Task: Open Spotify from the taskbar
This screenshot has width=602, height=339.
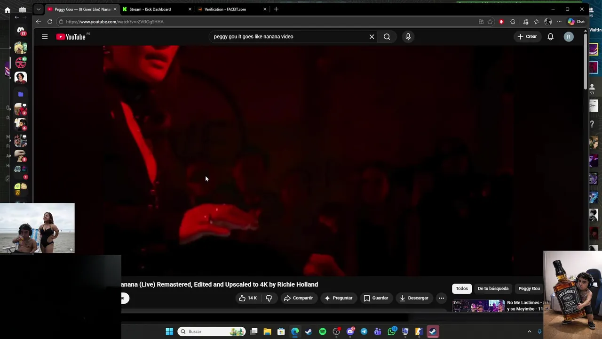Action: (323, 331)
